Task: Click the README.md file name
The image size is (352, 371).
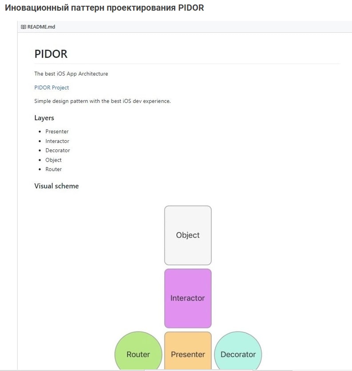Action: coord(41,27)
